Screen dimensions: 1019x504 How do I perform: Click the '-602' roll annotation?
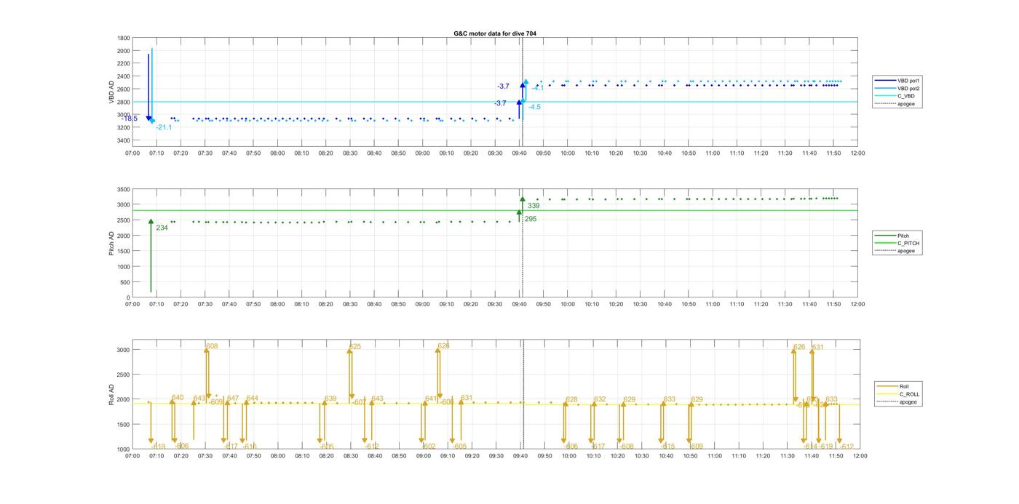pyautogui.click(x=428, y=447)
